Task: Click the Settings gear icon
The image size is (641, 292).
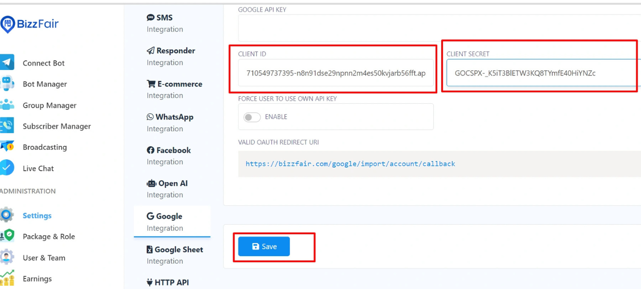Action: pos(7,215)
